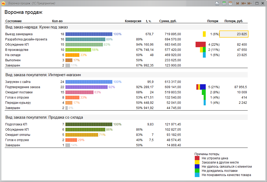Click the 'Обсуждение КП' red loss bar
This screenshot has height=182, width=267.
point(201,45)
